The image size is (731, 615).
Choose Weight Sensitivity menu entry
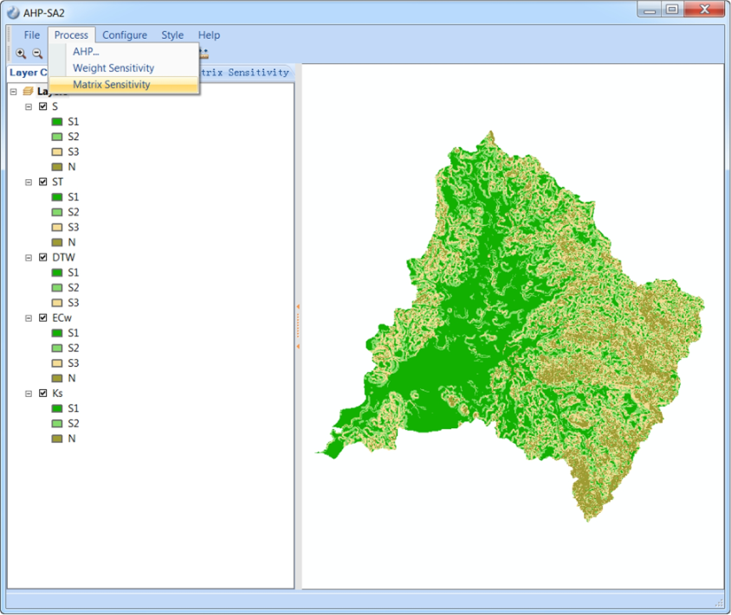click(113, 67)
